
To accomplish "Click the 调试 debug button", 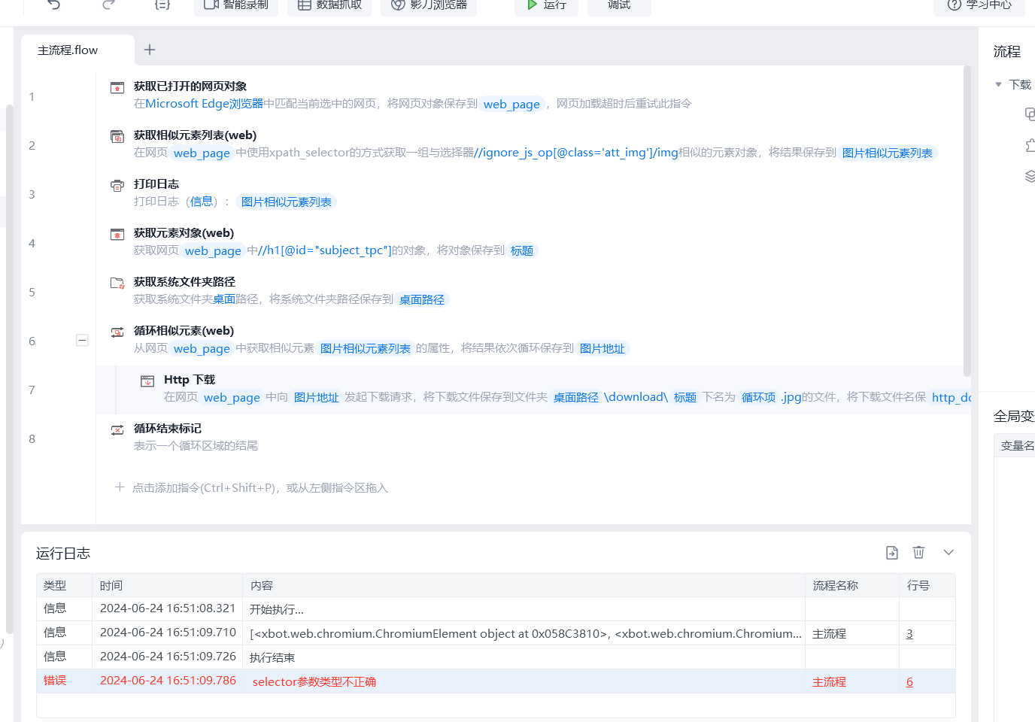I will point(619,5).
